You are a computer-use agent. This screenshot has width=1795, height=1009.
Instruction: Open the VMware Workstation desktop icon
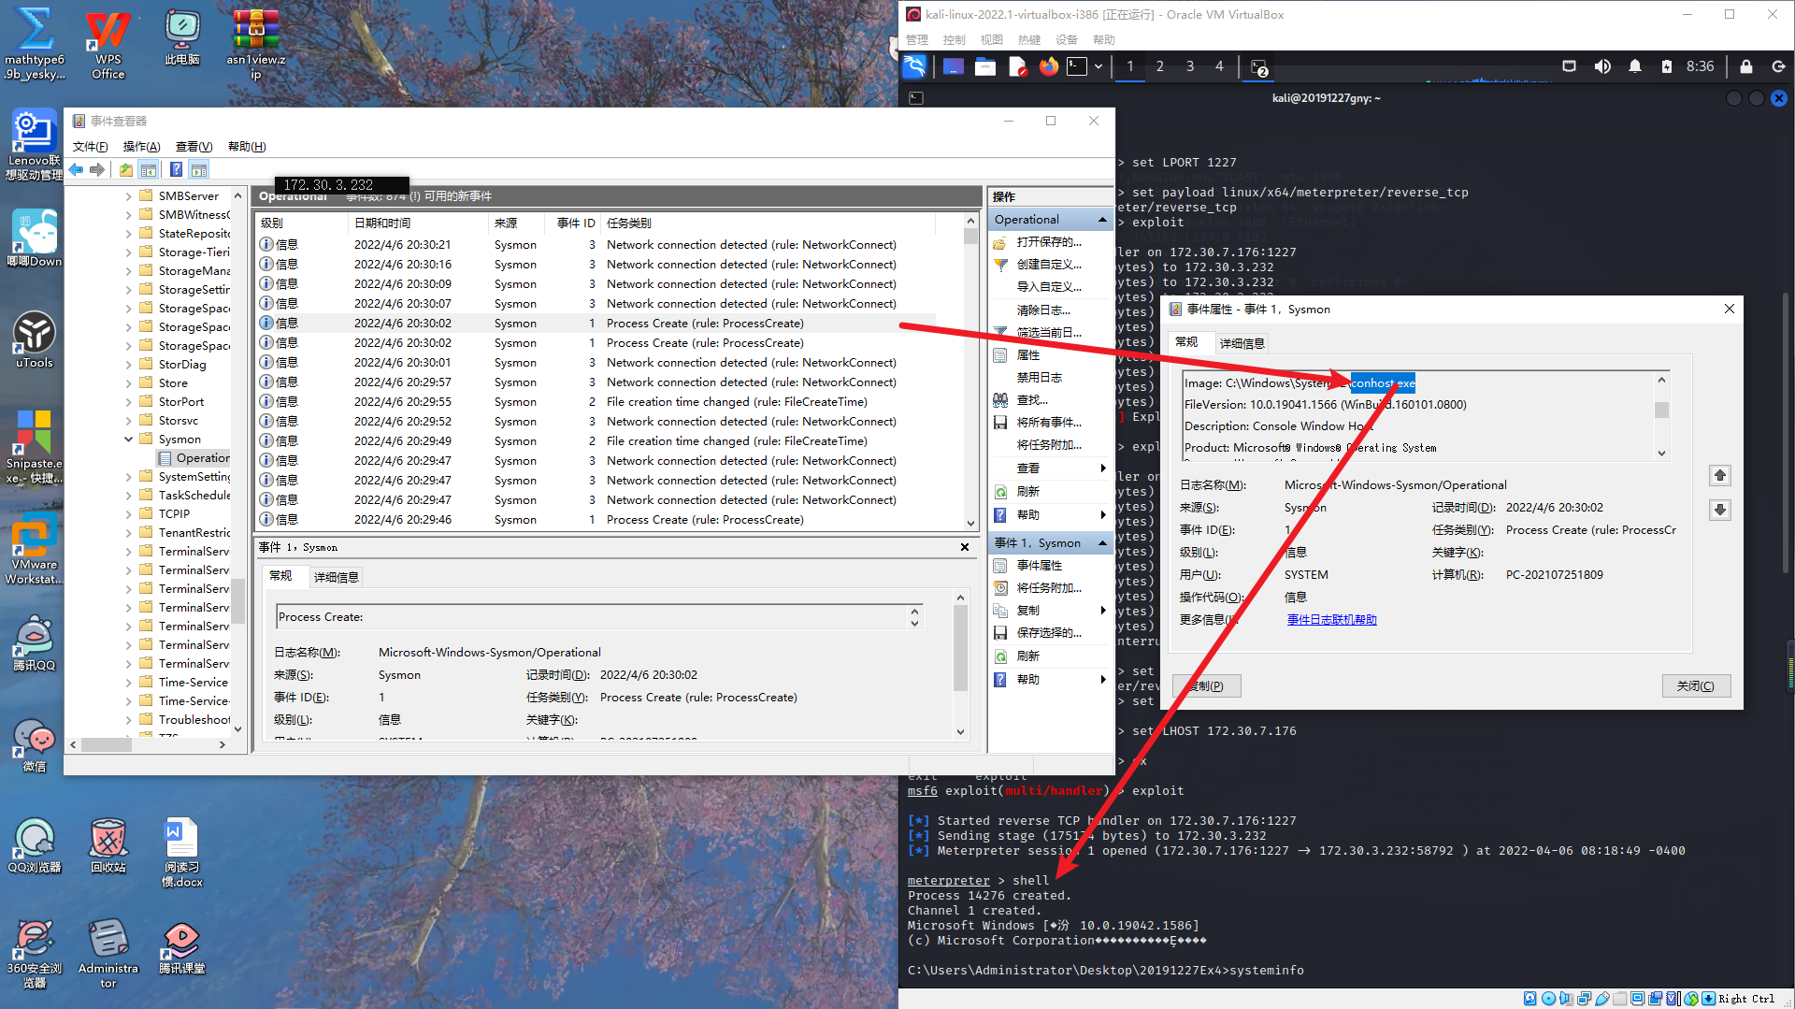tap(35, 549)
